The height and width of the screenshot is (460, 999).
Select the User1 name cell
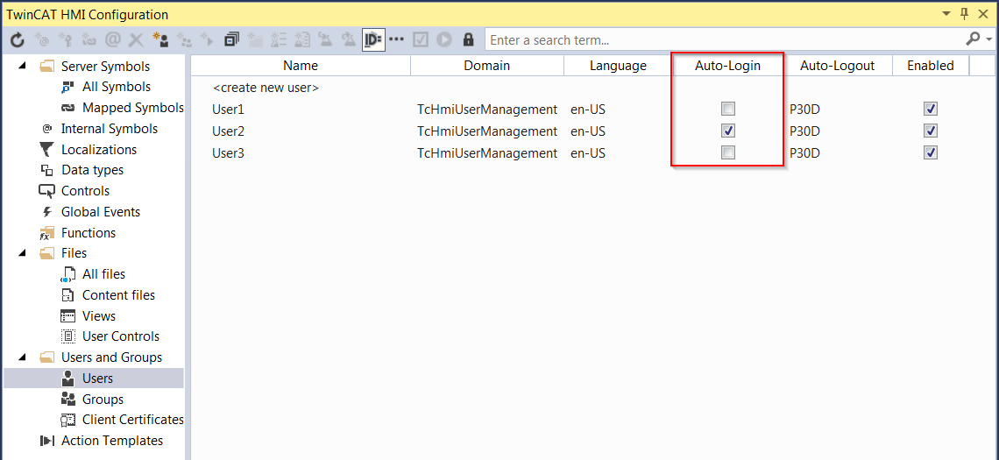point(228,110)
